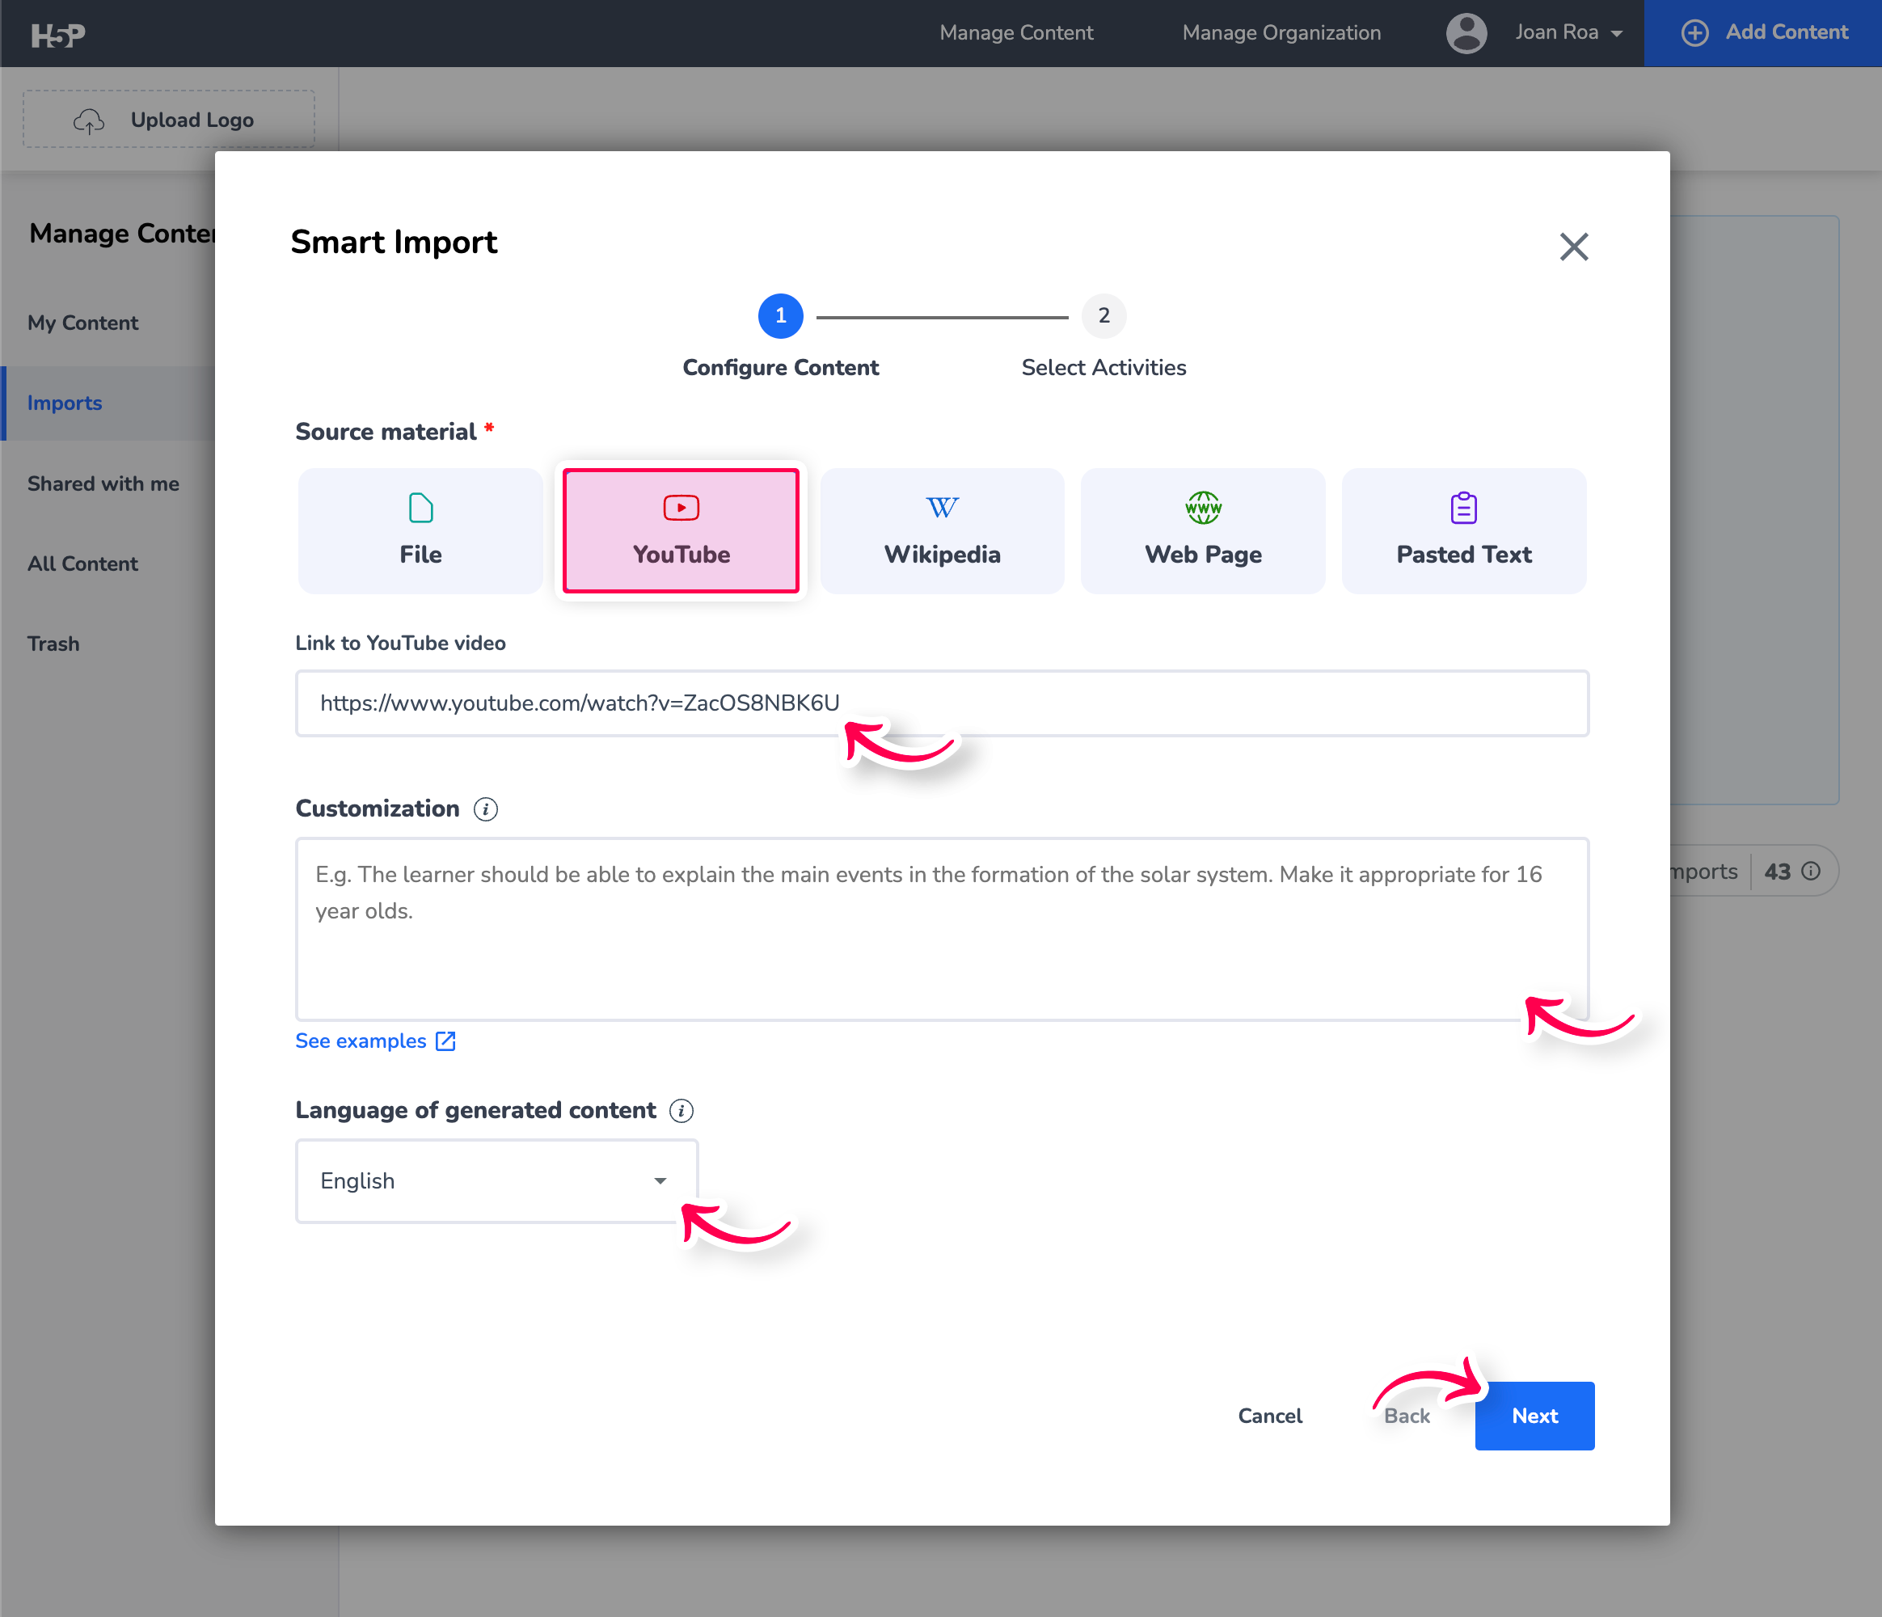Open the English language dropdown

click(496, 1181)
